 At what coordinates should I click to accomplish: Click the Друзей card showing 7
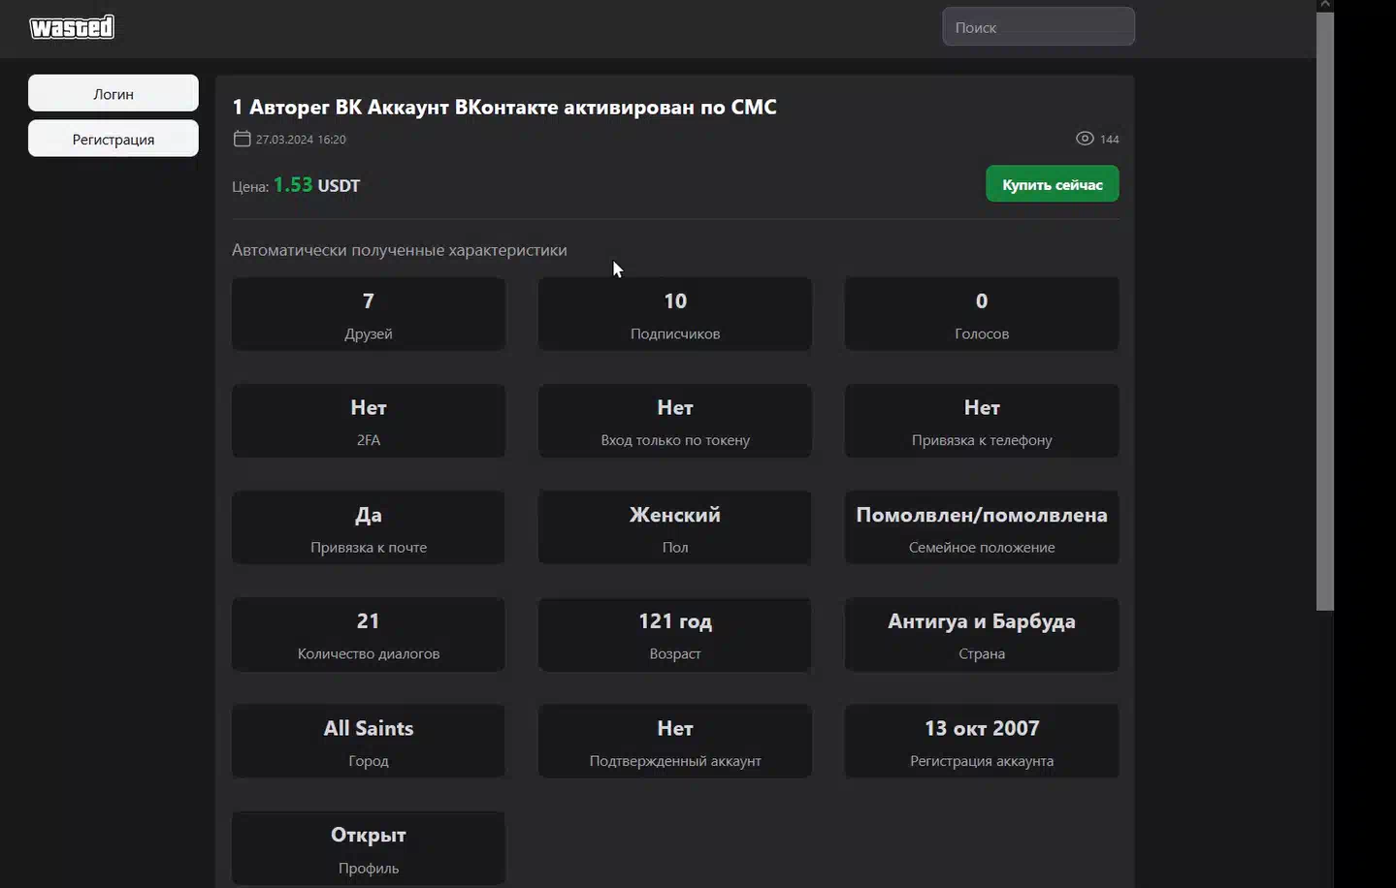point(369,314)
